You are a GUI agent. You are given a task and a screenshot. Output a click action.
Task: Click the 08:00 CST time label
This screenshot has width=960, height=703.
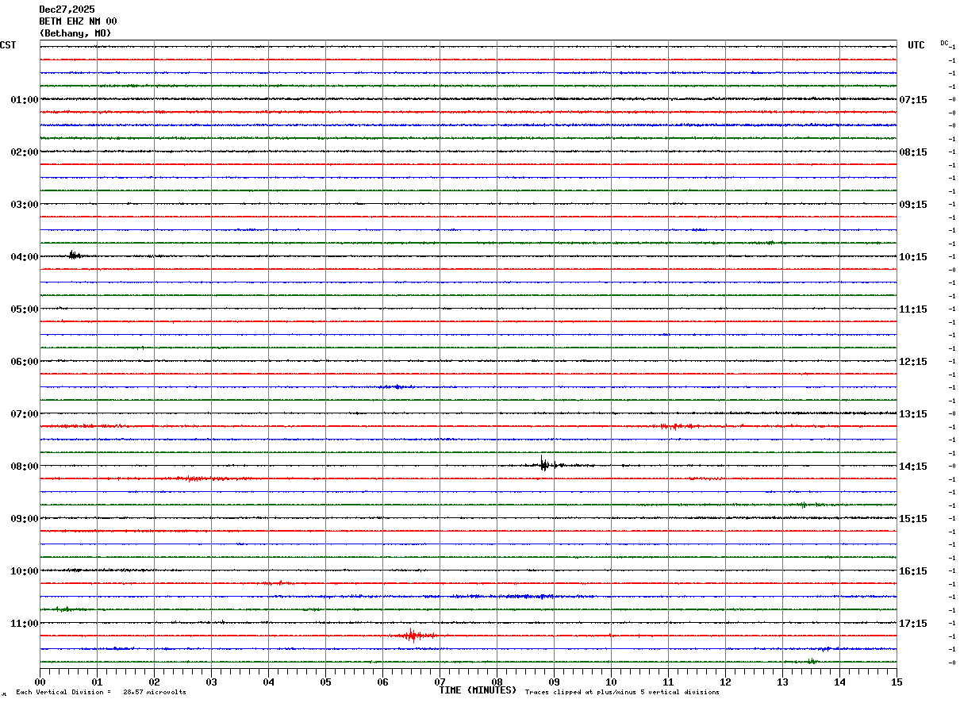click(x=25, y=467)
